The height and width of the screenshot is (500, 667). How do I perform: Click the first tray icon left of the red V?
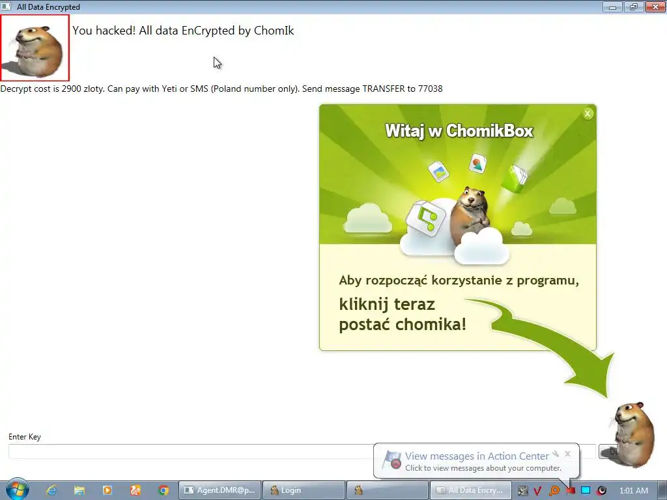(523, 490)
